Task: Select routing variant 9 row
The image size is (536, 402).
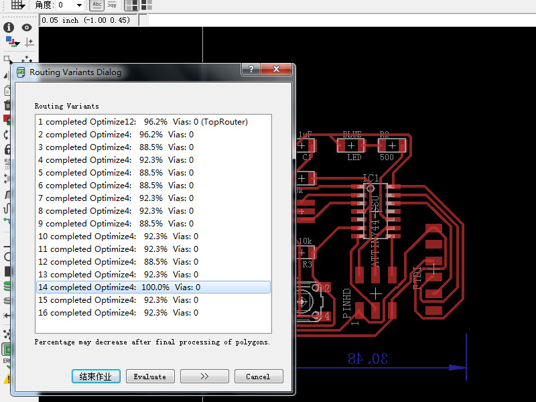Action: click(153, 224)
